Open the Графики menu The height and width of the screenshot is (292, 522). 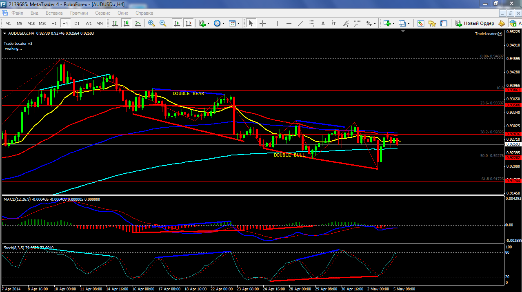(x=79, y=13)
